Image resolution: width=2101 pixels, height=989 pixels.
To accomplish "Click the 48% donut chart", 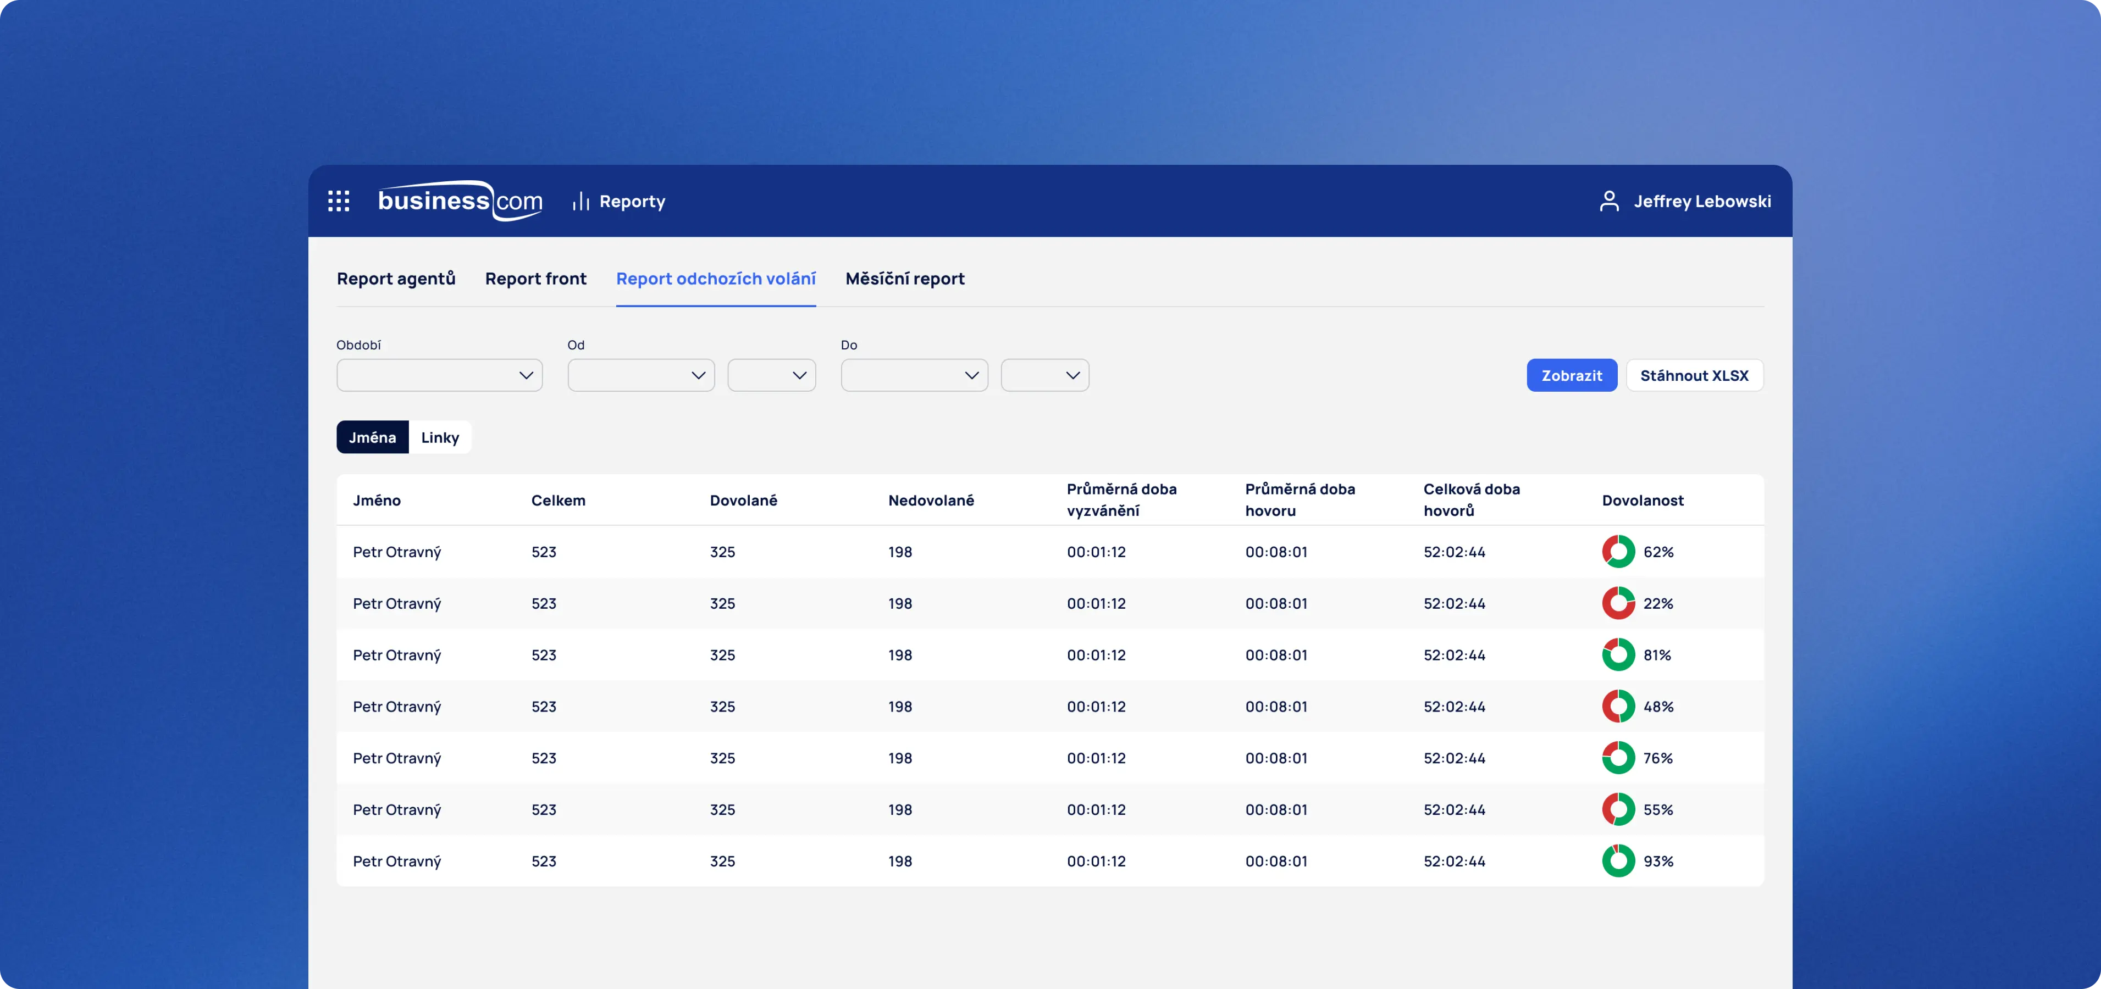I will point(1618,706).
